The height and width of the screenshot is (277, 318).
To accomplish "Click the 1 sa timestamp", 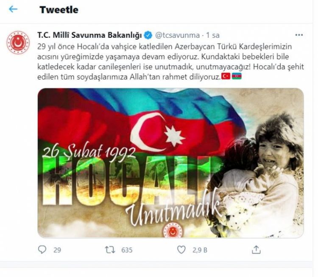I will coord(213,35).
